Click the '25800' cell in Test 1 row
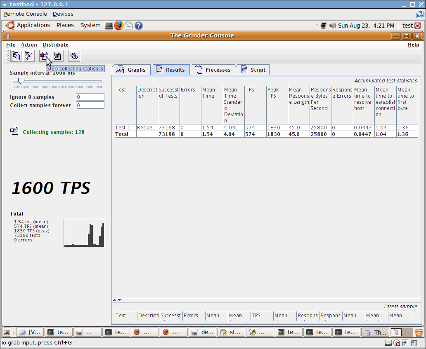This screenshot has height=349, width=426. [x=320, y=127]
